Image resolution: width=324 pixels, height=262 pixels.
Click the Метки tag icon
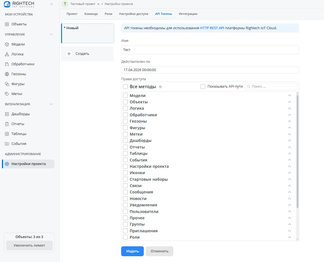[x=7, y=94]
